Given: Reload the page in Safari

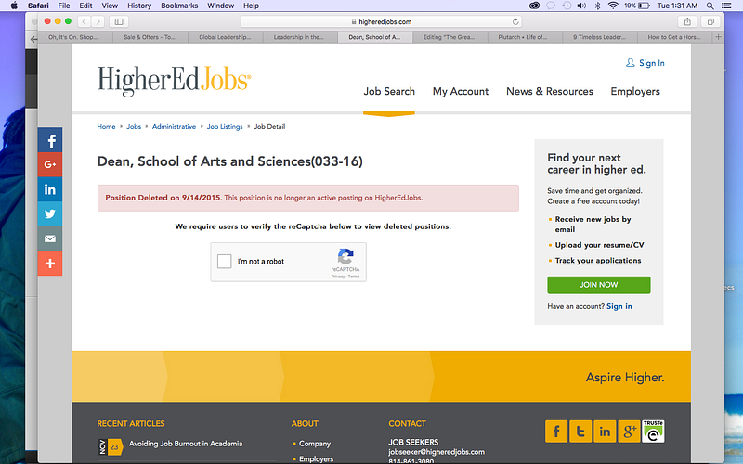Looking at the screenshot, I should (x=515, y=21).
